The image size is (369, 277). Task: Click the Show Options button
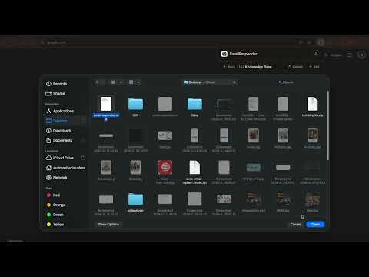pos(108,225)
